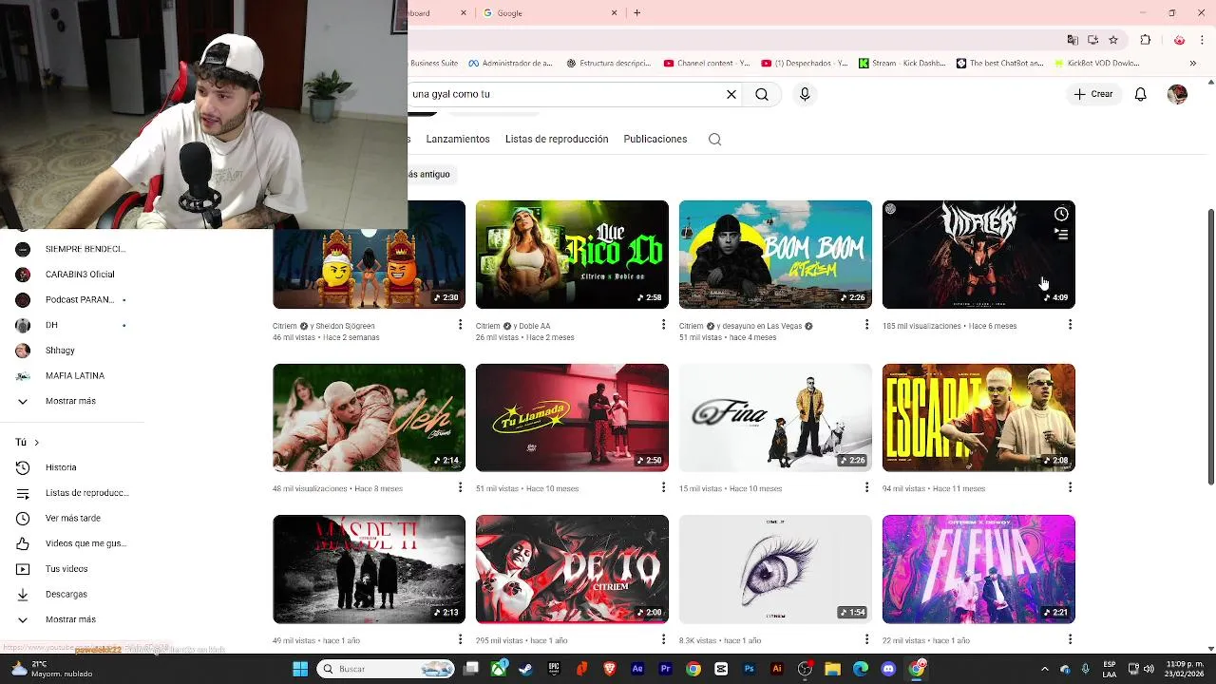1216x684 pixels.
Task: Open new browser tab with plus
Action: click(x=636, y=12)
